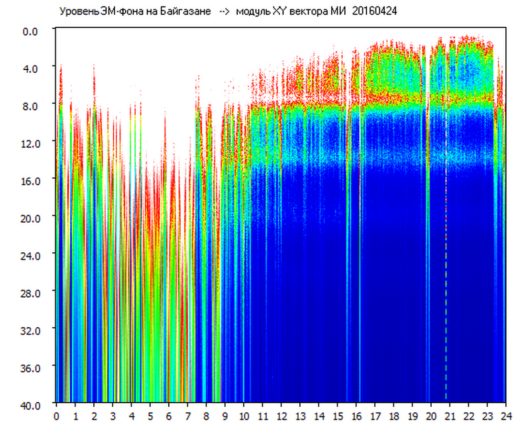This screenshot has width=524, height=430.
Task: Click hour 18 on the horizontal axis
Action: pyautogui.click(x=393, y=417)
